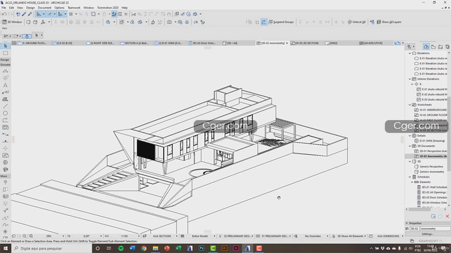Screen dimensions: 451x253
Task: Click the Windows Start button
Action: click(6, 248)
